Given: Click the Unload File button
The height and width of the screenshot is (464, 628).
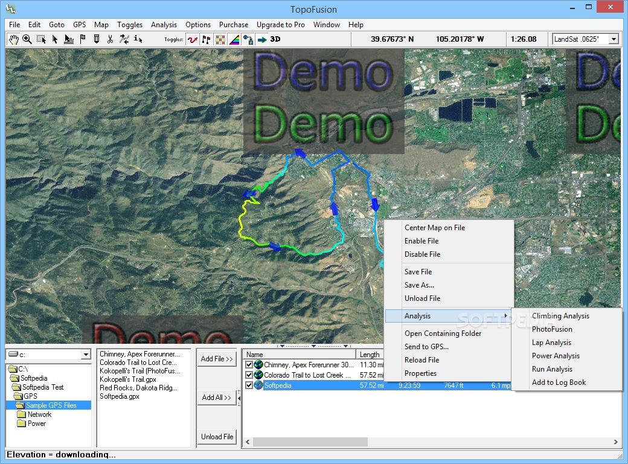Looking at the screenshot, I should [x=217, y=437].
